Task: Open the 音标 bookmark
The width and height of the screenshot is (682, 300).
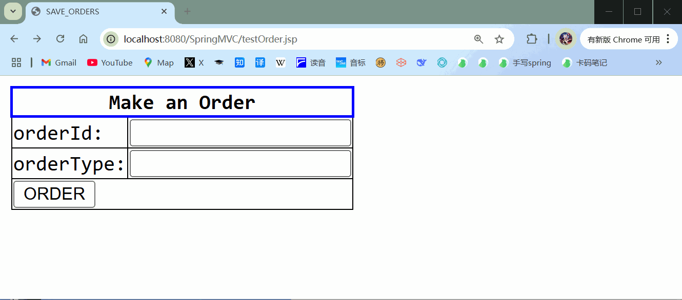Action: [351, 62]
